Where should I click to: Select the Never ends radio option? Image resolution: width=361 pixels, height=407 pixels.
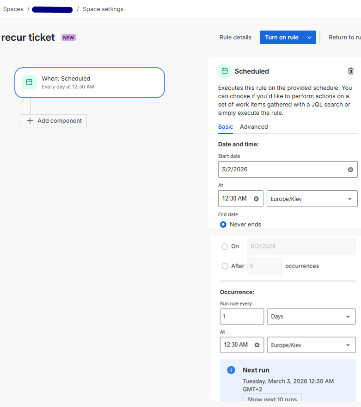point(223,225)
